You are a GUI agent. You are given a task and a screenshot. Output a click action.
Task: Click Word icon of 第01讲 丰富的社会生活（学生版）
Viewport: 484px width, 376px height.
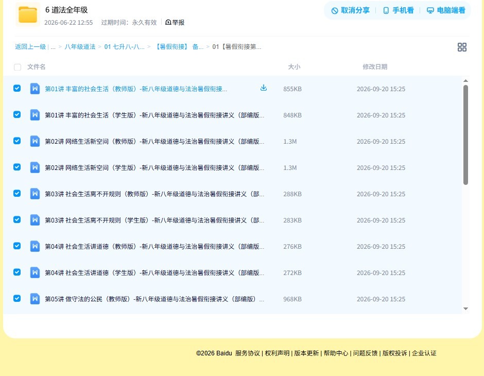(x=35, y=115)
